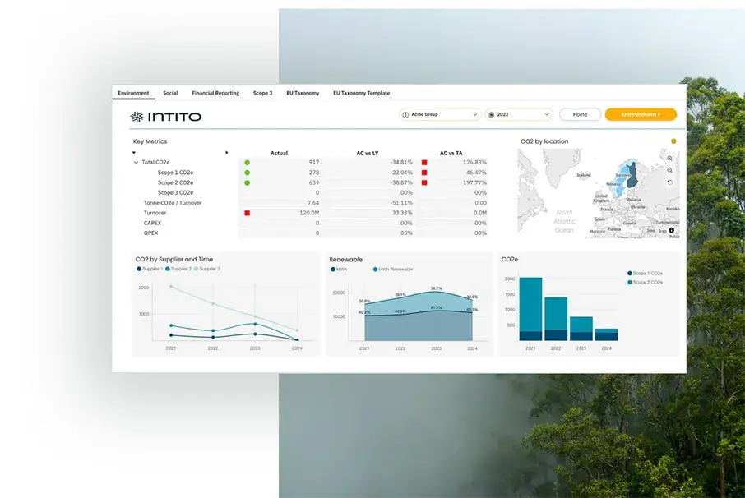This screenshot has width=745, height=498.
Task: Collapse the Total CO2e tree node
Action: (136, 162)
